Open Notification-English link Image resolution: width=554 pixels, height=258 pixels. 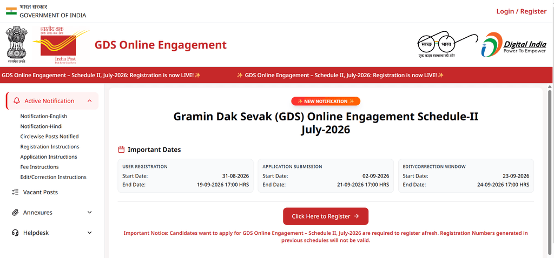[x=43, y=116]
